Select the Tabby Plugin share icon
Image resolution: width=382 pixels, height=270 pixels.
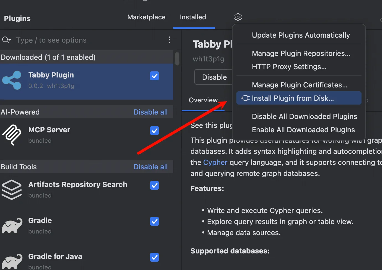[x=12, y=80]
